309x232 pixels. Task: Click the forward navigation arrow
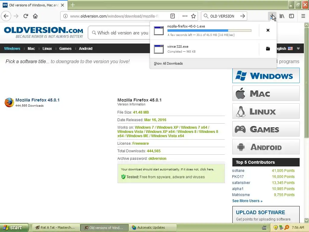[x=16, y=16]
